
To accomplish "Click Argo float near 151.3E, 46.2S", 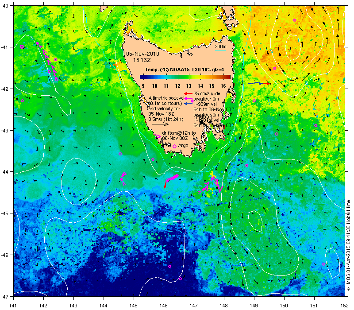I will [x=323, y=264].
